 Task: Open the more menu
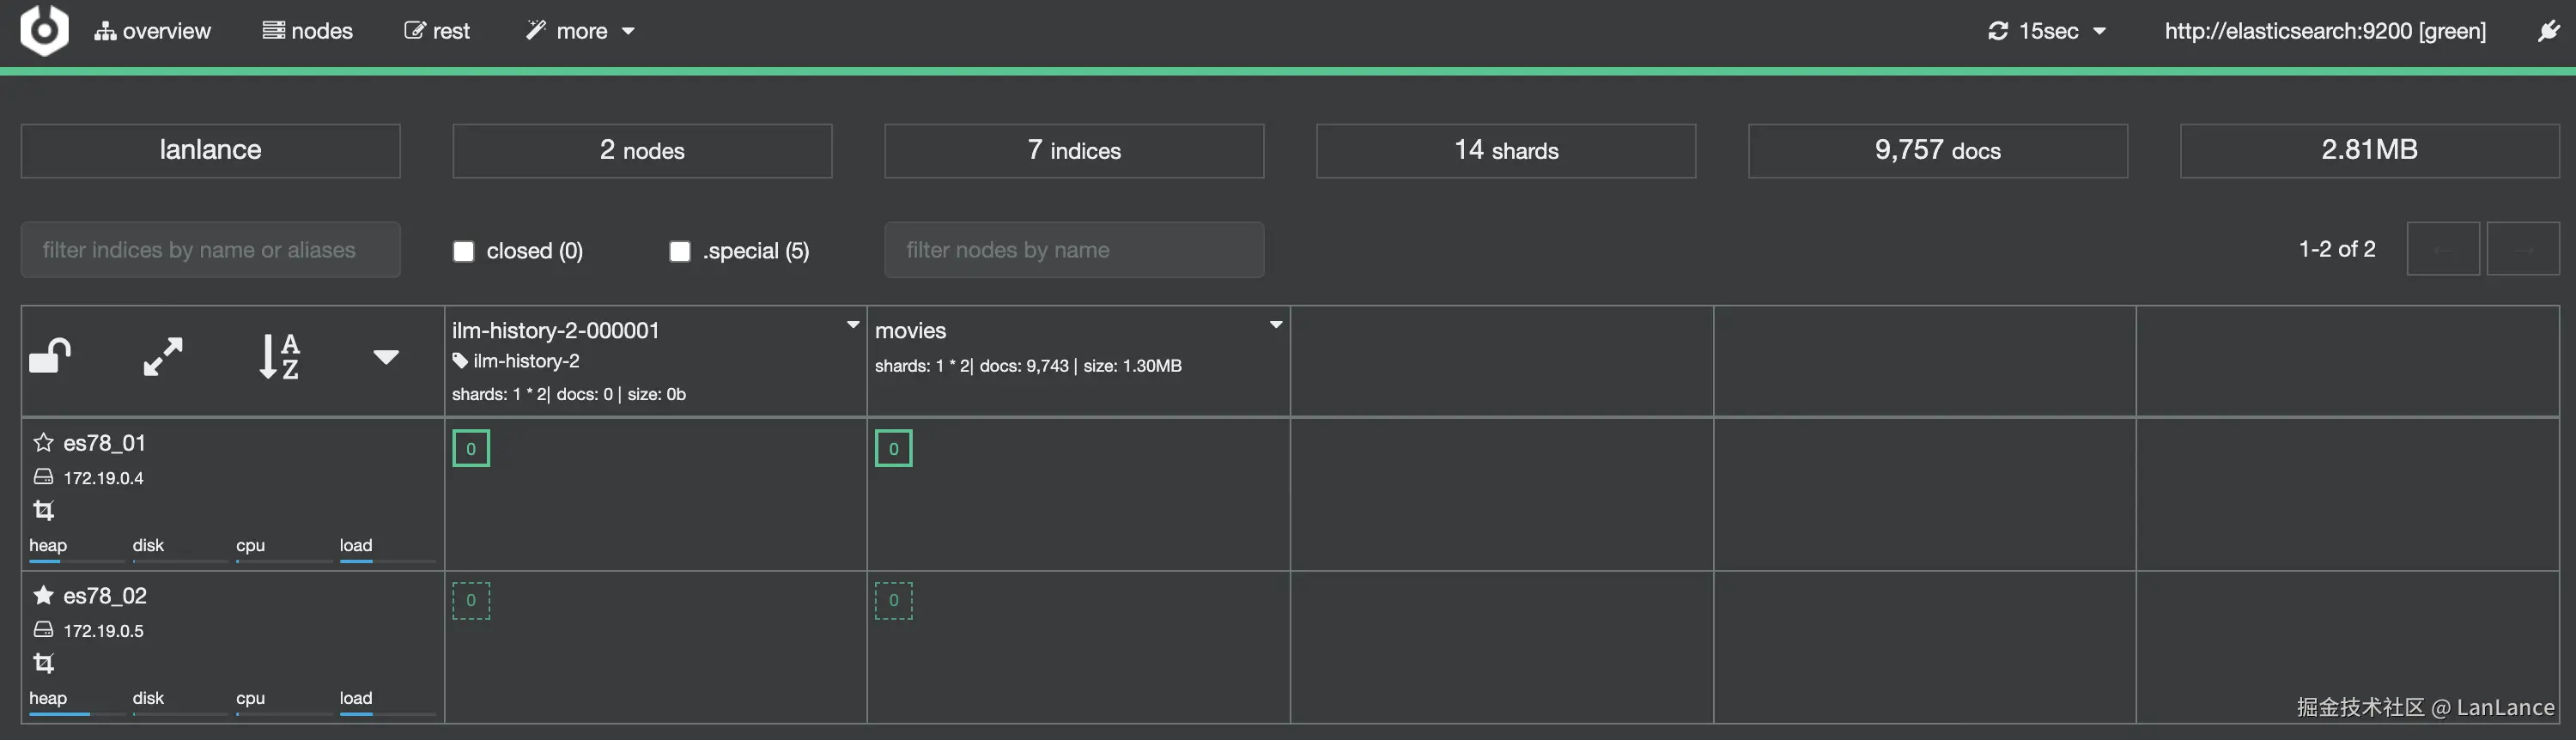[x=581, y=31]
